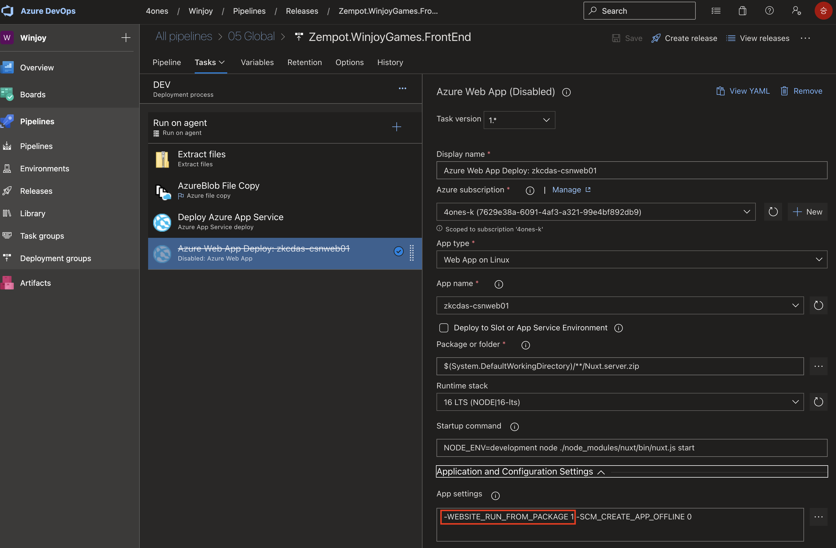This screenshot has width=836, height=548.
Task: Open Azure subscription dropdown
Action: point(596,212)
